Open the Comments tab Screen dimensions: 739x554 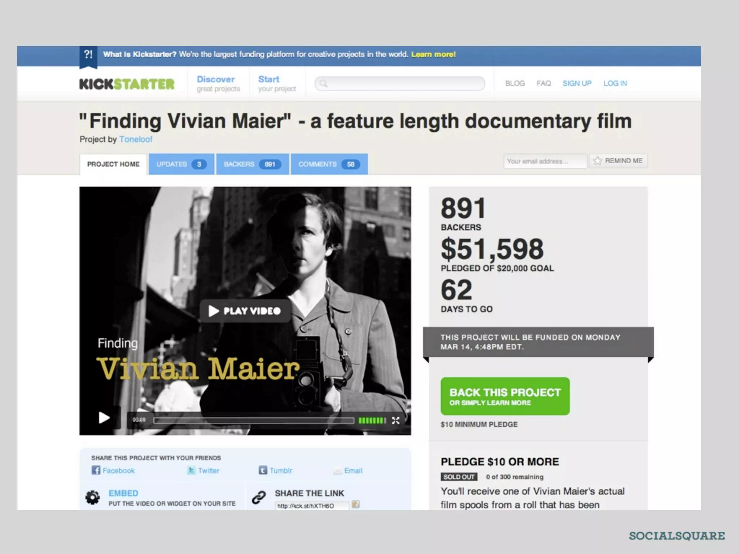[329, 164]
